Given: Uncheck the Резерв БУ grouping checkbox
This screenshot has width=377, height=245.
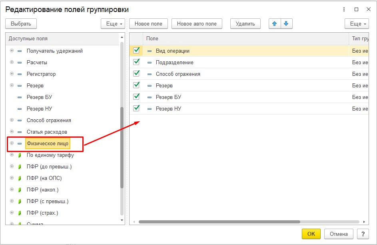Looking at the screenshot, I should point(136,97).
